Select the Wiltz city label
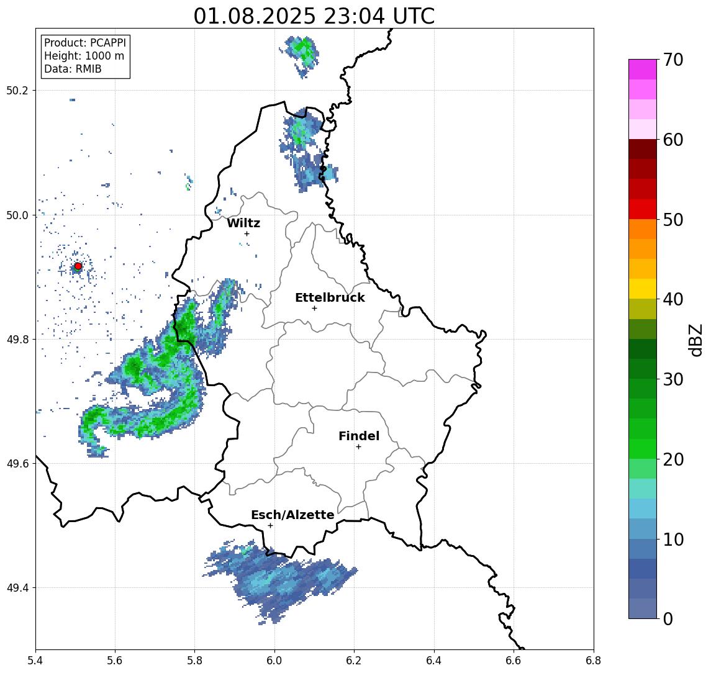The height and width of the screenshot is (673, 711). 243,223
